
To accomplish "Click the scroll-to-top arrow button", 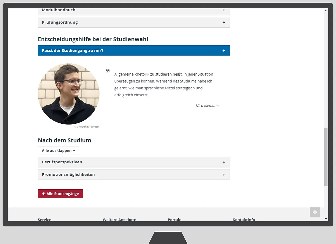I will point(315,212).
